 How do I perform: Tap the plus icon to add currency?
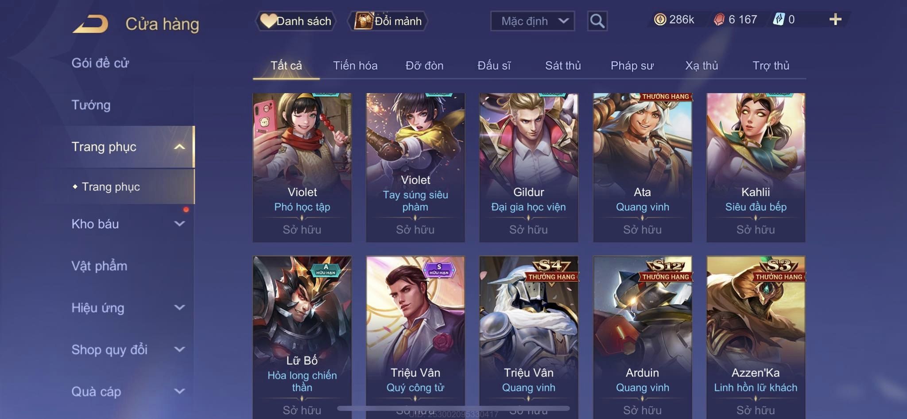(x=835, y=19)
